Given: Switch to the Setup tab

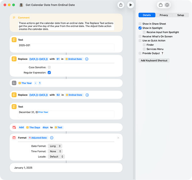Looking at the screenshot, I should coord(180,15).
